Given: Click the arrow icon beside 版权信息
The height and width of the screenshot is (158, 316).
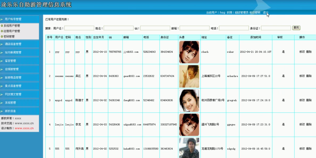Looking at the screenshot, I should pos(2,111).
